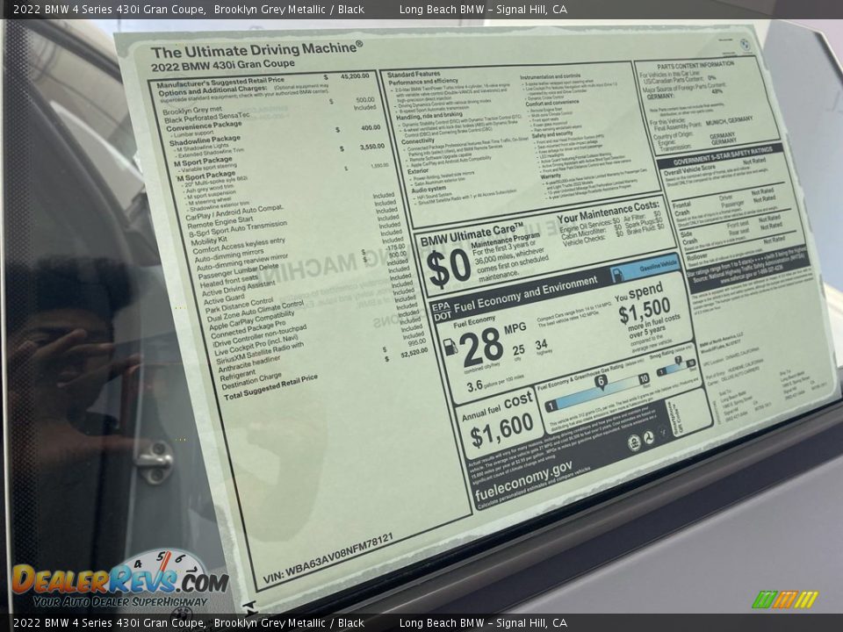
Task: Click the '52,520.00' total price
Action: click(414, 354)
